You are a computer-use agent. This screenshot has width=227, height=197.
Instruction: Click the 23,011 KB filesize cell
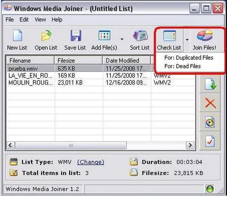(70, 82)
